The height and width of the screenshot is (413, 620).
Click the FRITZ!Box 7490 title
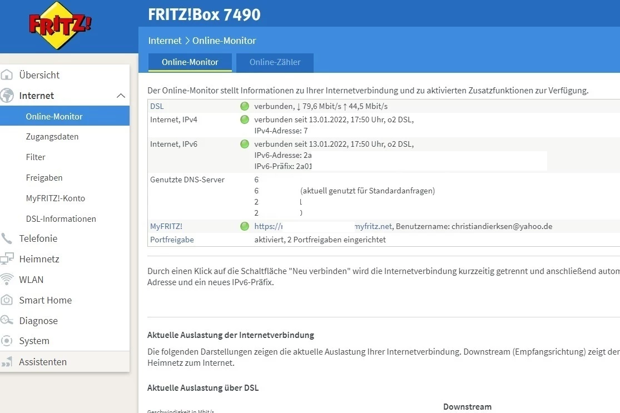point(205,14)
